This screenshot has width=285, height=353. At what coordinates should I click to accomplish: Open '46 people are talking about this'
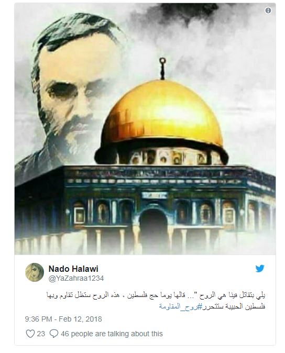pos(112,334)
